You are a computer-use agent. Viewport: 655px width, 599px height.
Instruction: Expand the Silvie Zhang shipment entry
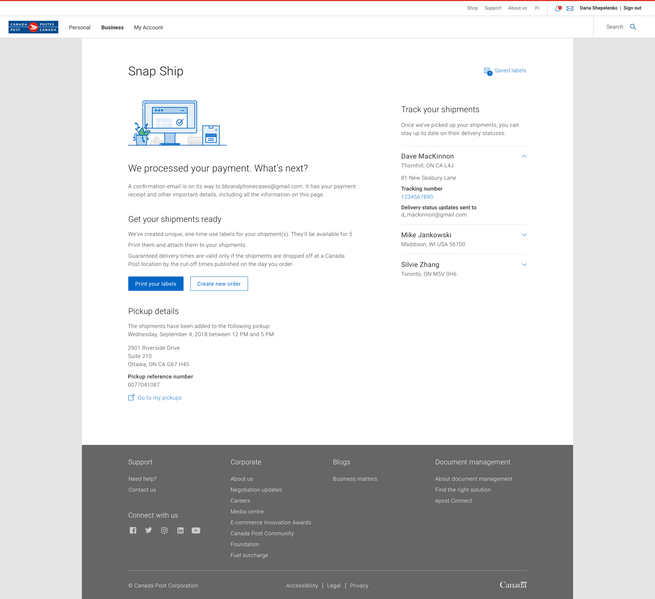tap(524, 264)
